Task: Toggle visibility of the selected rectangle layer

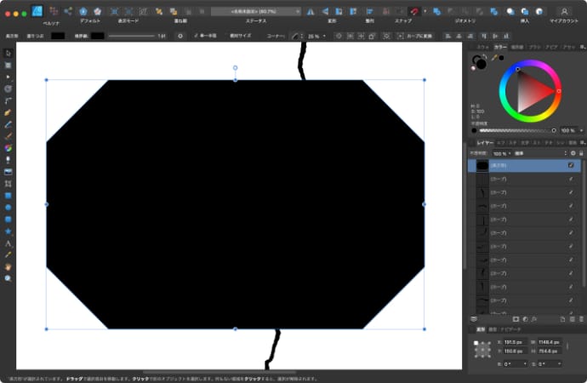Action: tap(571, 165)
